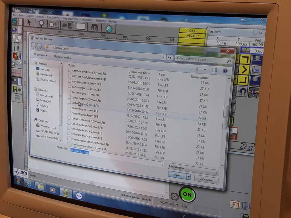Click the Apri button
This screenshot has height=218, width=291.
click(177, 175)
